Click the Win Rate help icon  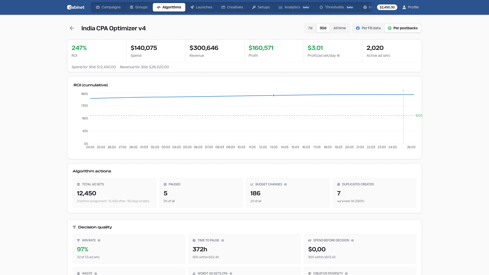pyautogui.click(x=99, y=240)
